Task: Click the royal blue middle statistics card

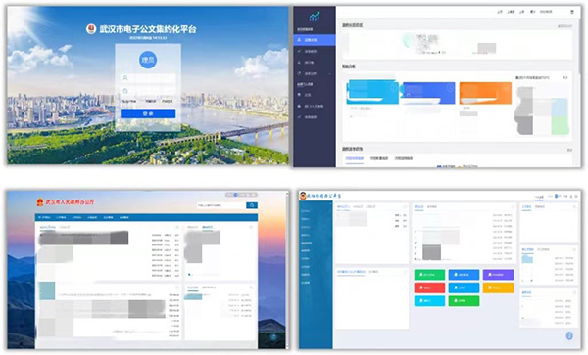Action: tap(428, 93)
